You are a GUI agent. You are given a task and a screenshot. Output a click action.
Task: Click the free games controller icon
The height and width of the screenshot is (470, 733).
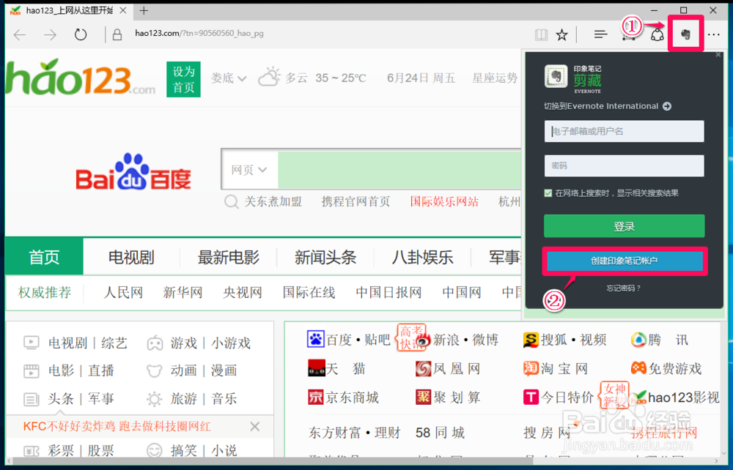point(638,368)
